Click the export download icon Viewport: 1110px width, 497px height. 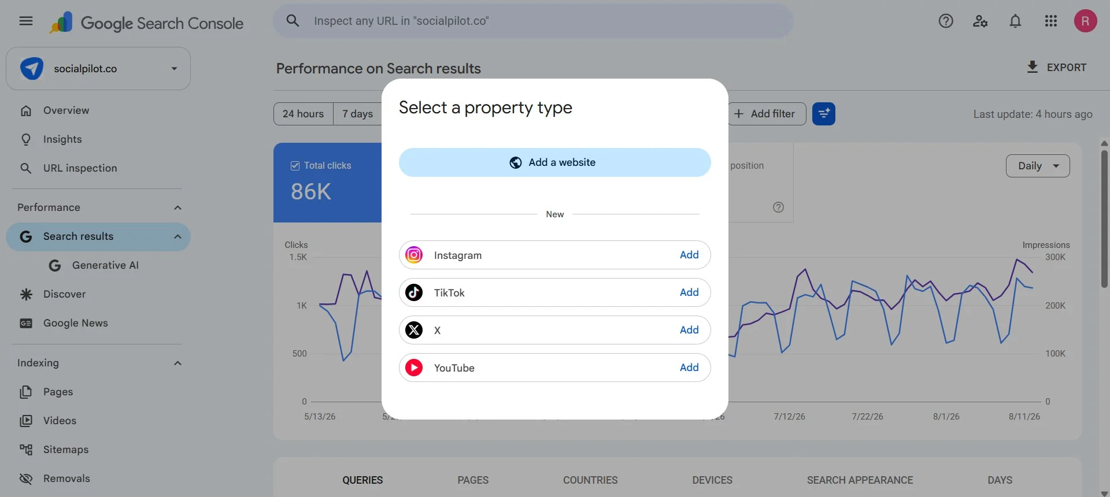[x=1033, y=67]
